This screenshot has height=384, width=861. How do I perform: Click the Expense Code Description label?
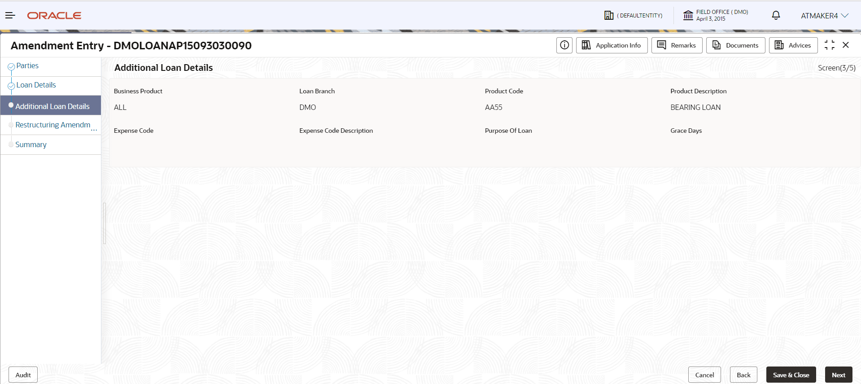[336, 131]
